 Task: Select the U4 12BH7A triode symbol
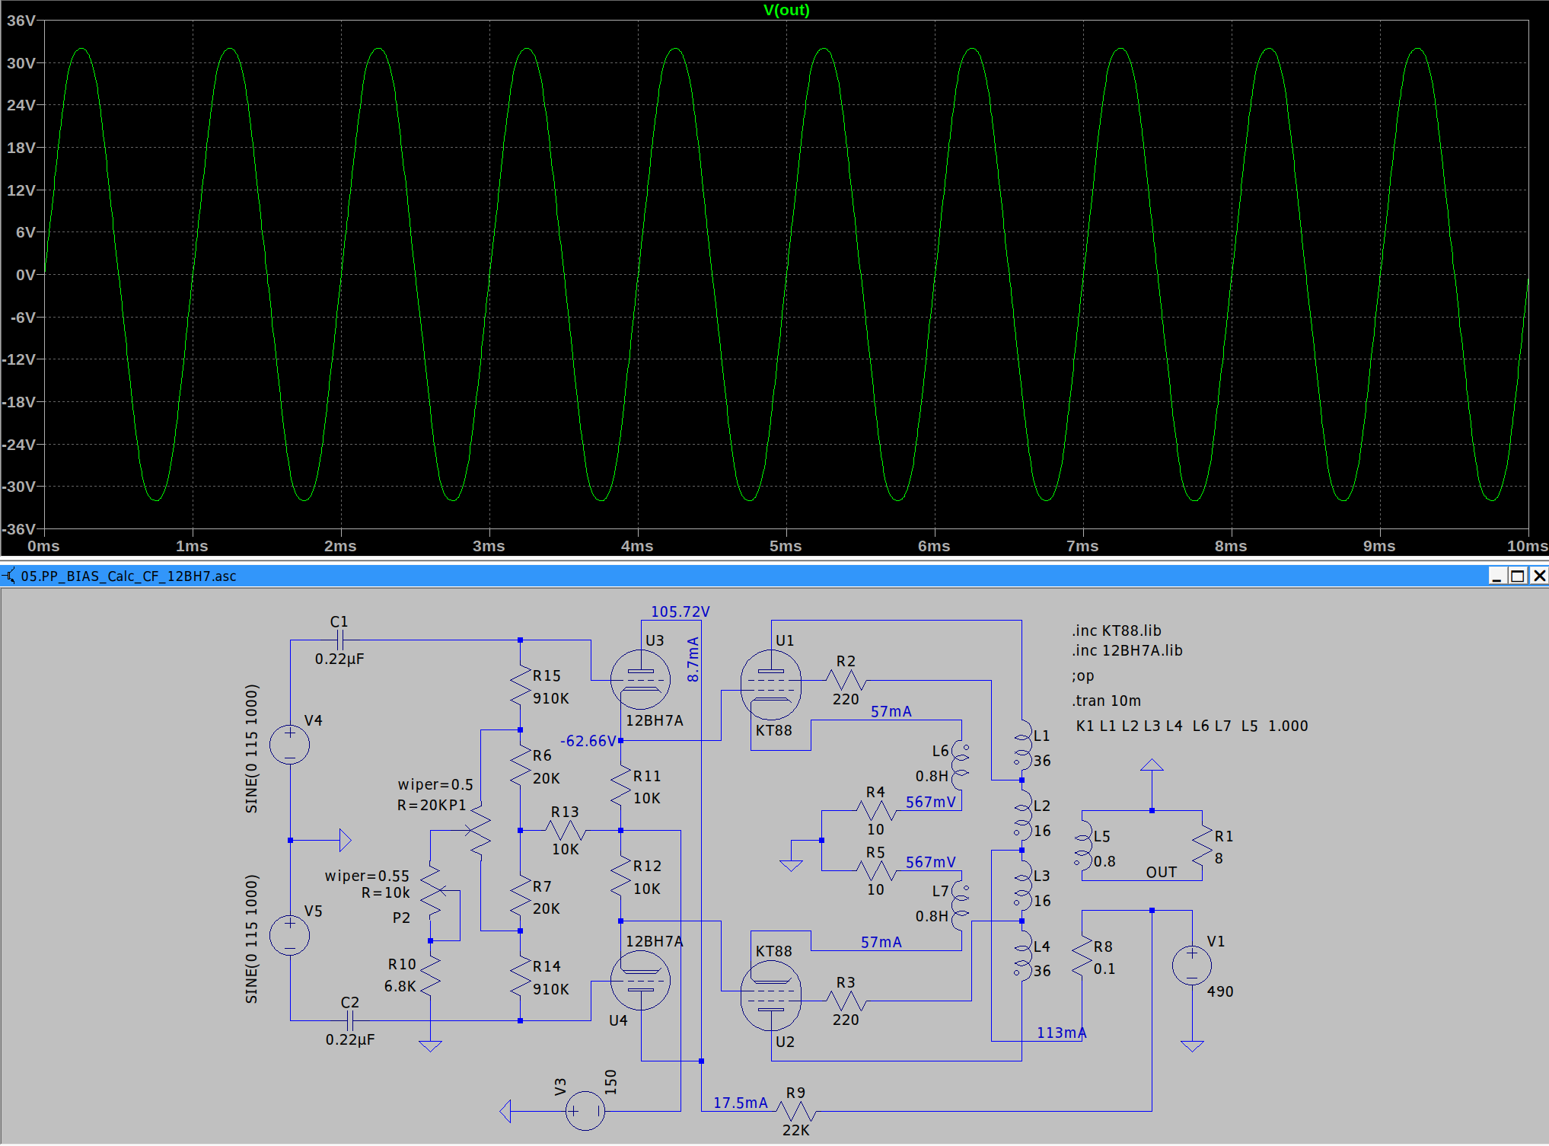640,981
